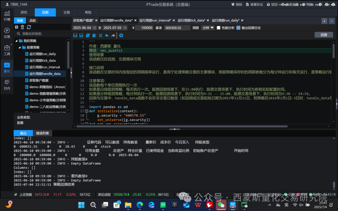Close the 运行周期tick_data editor tab
This screenshot has height=211, width=338.
point(208,20)
